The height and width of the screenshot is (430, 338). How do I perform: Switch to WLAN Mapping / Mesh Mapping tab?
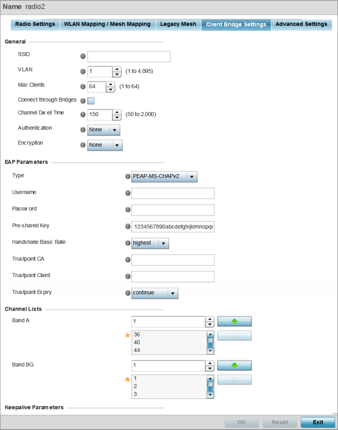coord(108,24)
